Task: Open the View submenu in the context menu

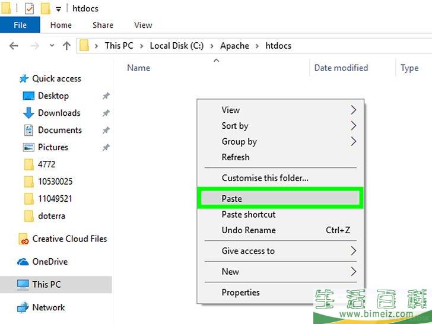Action: [281, 110]
